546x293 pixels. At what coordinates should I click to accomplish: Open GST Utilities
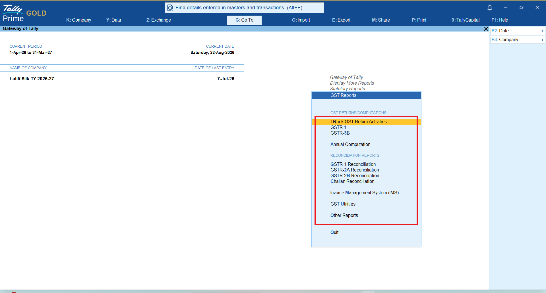point(343,204)
